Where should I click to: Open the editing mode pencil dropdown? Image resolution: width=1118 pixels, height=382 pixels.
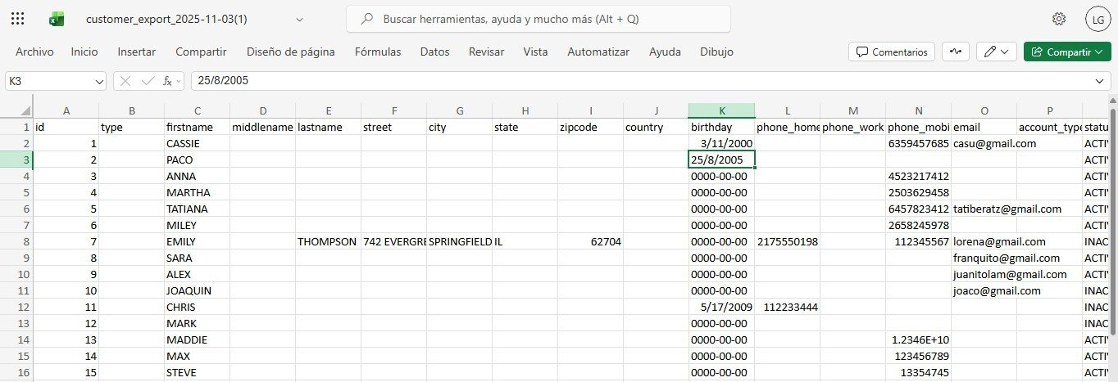tap(998, 52)
